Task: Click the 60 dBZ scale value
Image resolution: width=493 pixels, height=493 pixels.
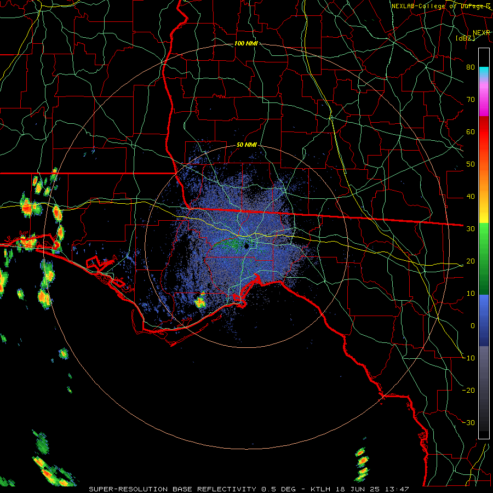Action: pyautogui.click(x=471, y=131)
